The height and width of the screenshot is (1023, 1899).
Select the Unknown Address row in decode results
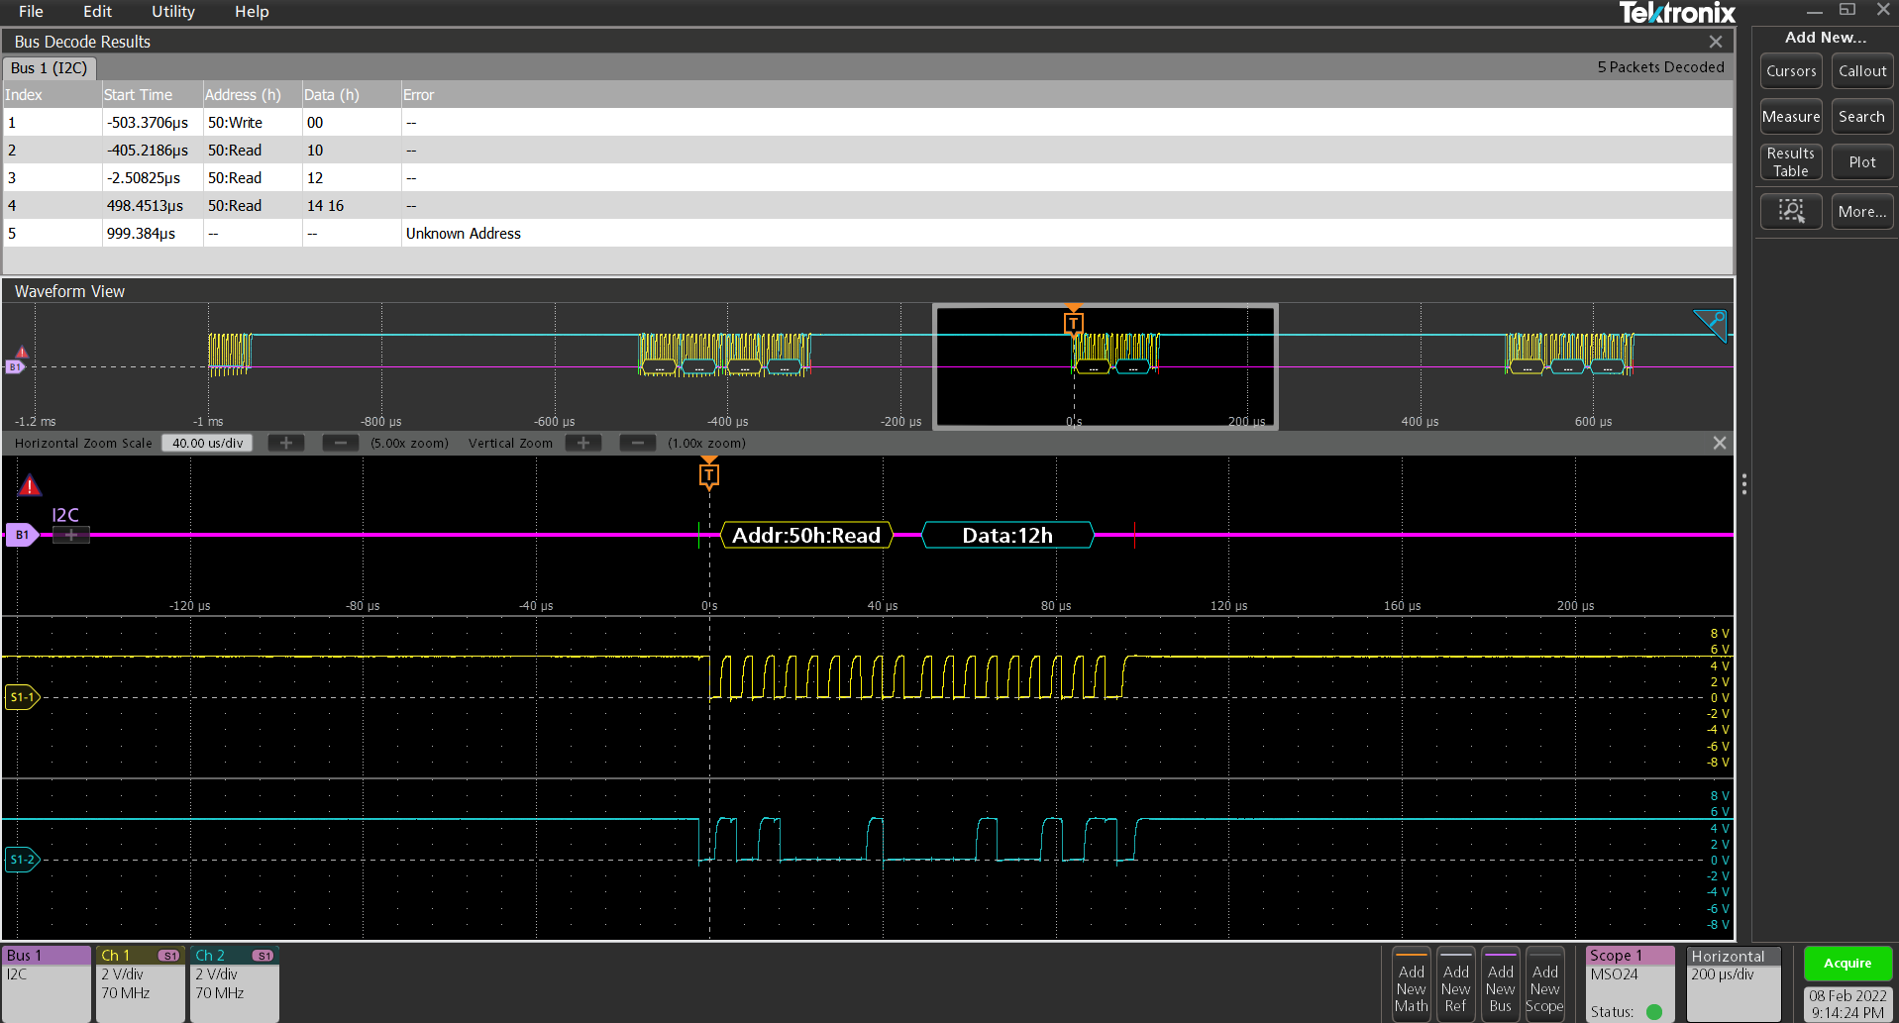click(x=463, y=233)
